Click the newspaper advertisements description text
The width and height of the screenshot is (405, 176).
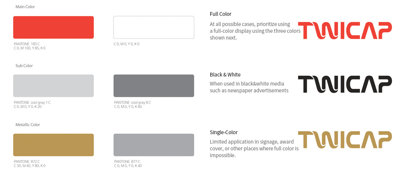coord(249,87)
